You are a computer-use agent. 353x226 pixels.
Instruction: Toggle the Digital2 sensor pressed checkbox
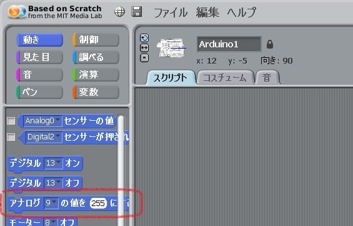coord(11,137)
